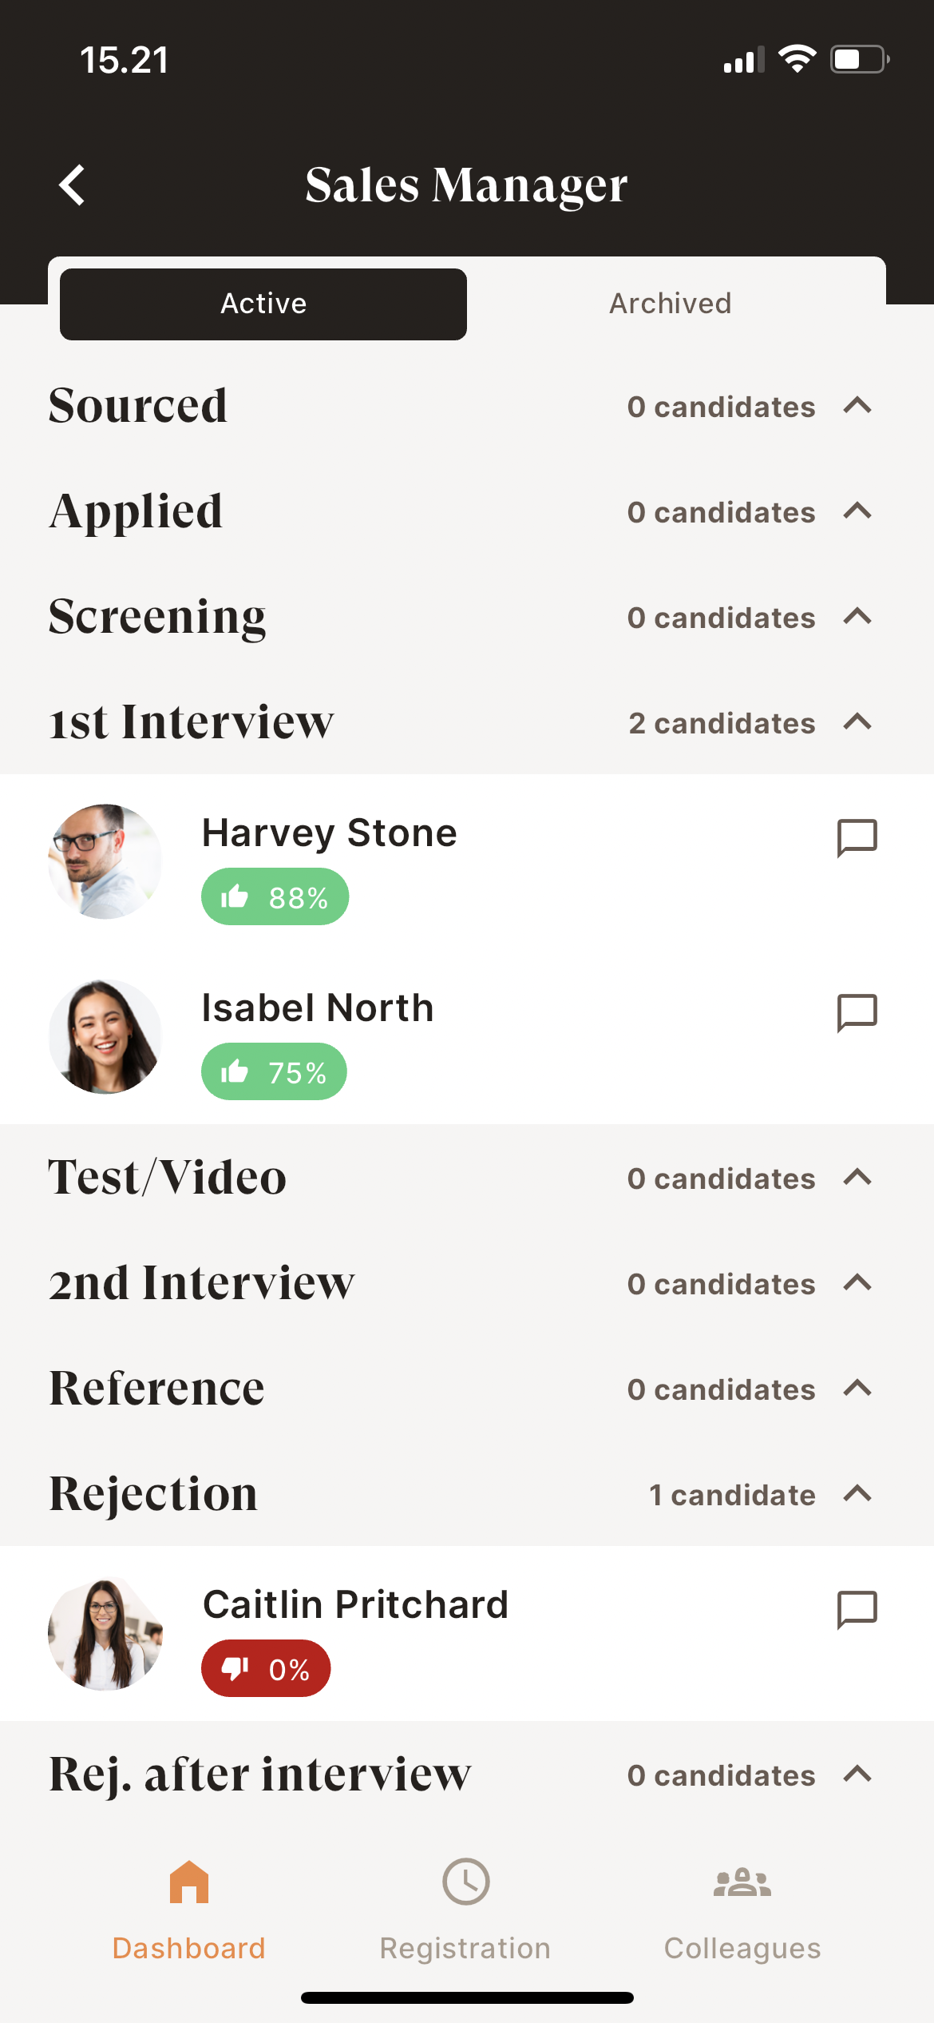Tap Isabel North's profile photo
934x2023 pixels.
pos(105,1036)
